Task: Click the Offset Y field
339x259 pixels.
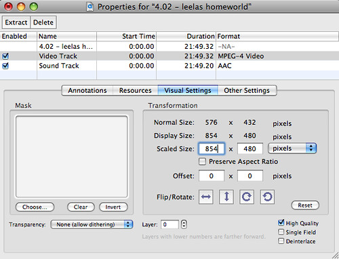Action: pos(250,176)
